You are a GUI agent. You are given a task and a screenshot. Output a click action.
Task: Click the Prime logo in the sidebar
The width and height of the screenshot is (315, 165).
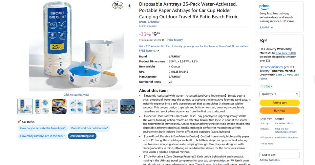(x=264, y=6)
